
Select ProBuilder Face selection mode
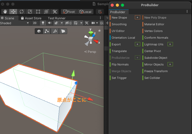point(63,31)
